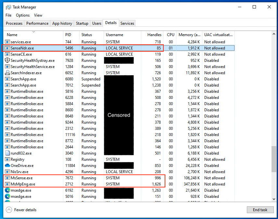Screen dimensions: 278x219
Task: Click the SecurityHealthService.exe process icon
Action: pos(7,67)
